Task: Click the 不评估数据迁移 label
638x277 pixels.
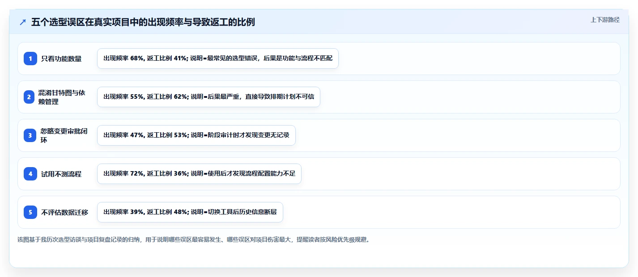Action: tap(64, 212)
